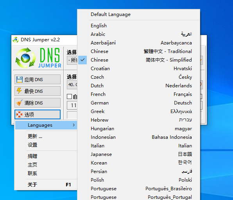
Task: Click the DNS address field showing 11
Action: tap(72, 105)
